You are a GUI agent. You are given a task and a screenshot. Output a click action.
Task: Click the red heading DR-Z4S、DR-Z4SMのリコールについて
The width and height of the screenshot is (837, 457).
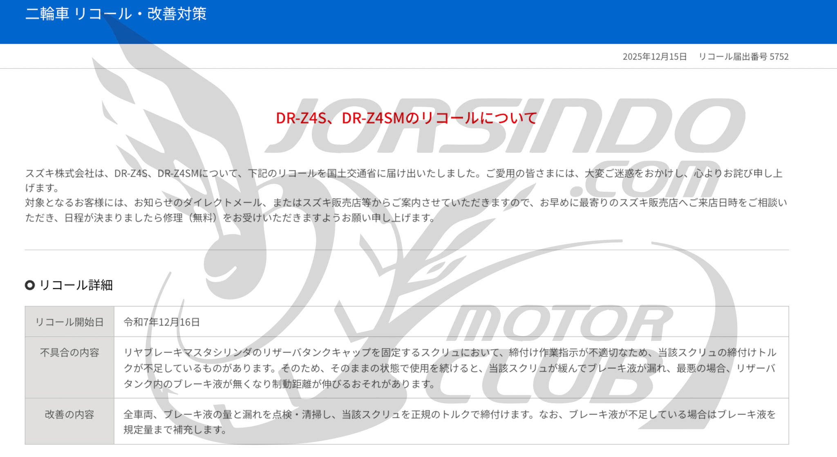click(406, 118)
